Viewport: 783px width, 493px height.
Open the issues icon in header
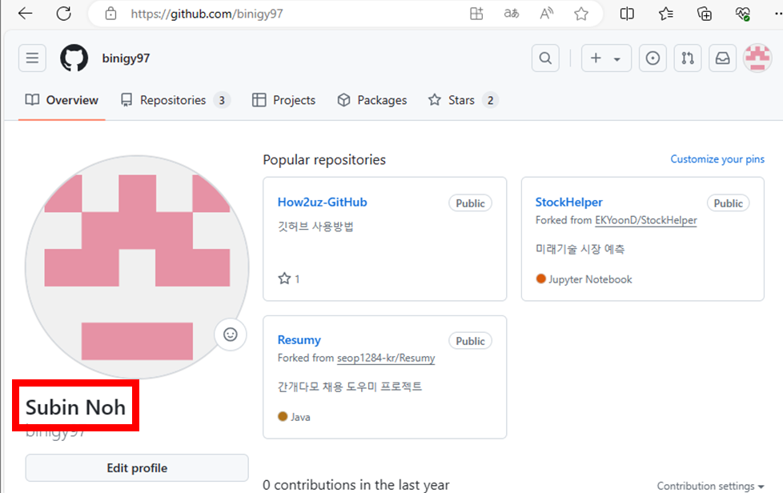652,58
